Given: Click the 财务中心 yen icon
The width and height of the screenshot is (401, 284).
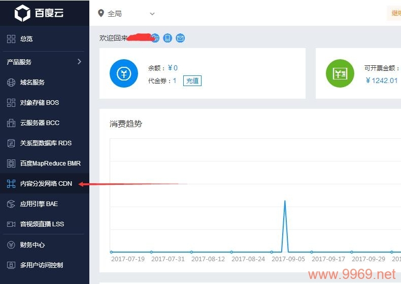Looking at the screenshot, I should (x=11, y=245).
